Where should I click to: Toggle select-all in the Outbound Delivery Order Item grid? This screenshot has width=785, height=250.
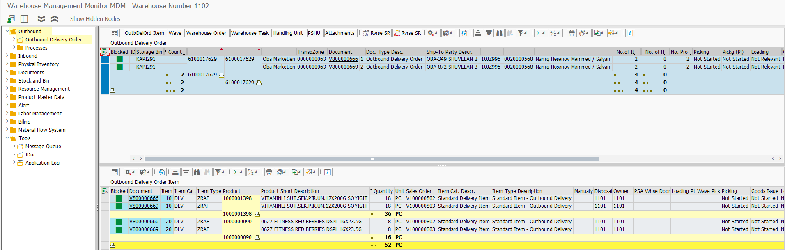(105, 191)
